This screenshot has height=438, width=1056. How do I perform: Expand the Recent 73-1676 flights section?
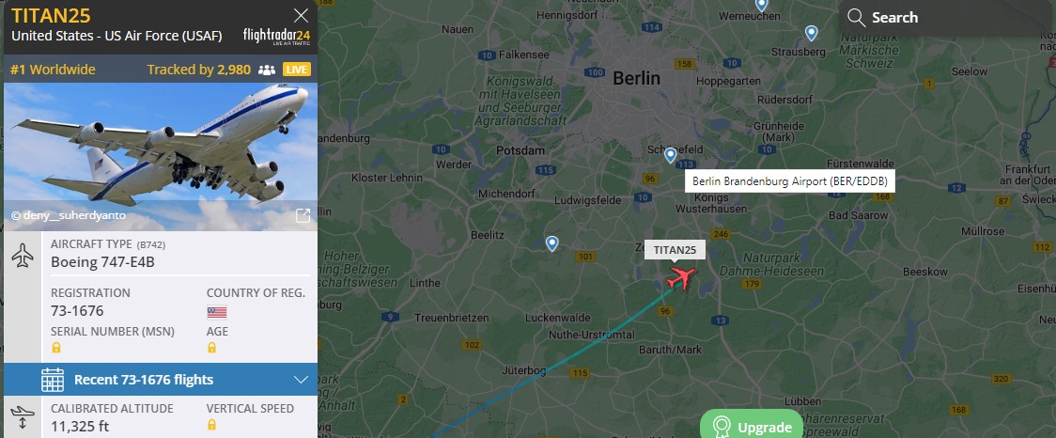[161, 380]
